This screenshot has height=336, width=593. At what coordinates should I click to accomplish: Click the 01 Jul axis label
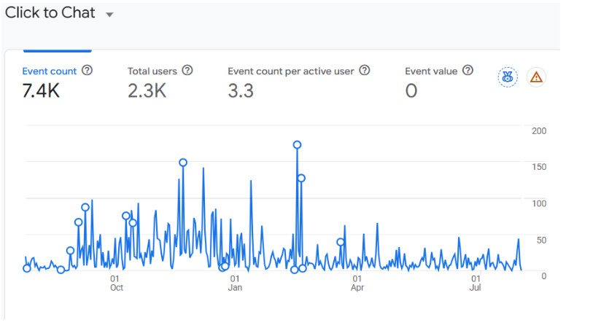point(476,283)
